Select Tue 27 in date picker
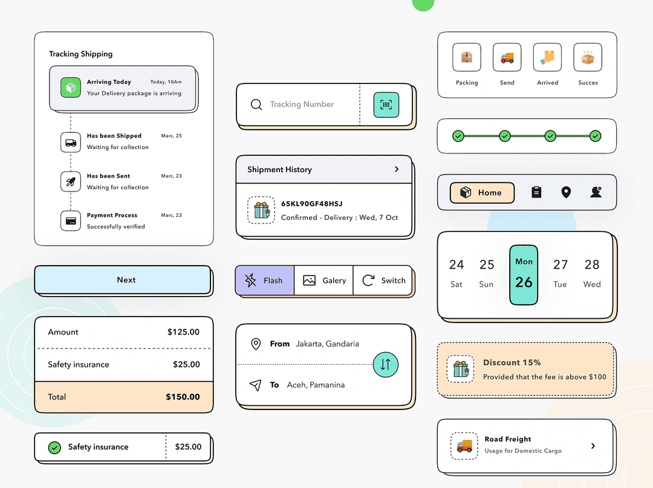 560,273
